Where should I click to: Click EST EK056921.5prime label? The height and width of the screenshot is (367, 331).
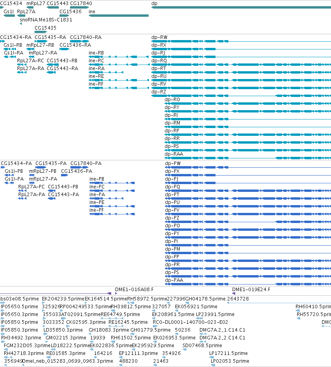coord(196,307)
